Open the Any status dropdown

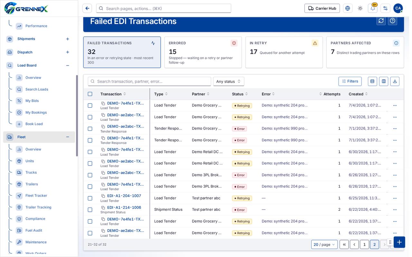point(229,81)
